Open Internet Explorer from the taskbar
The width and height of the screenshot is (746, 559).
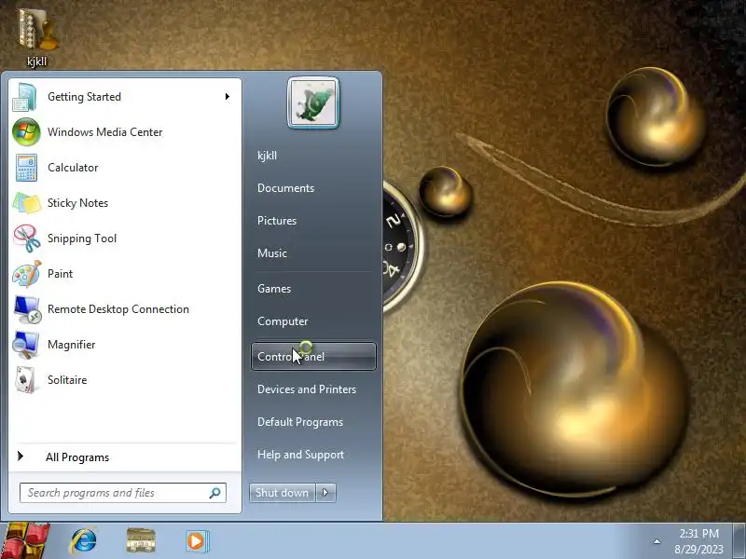84,541
